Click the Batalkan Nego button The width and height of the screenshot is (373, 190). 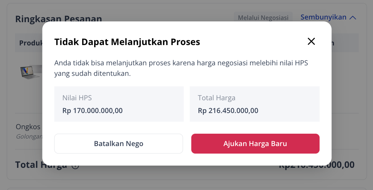point(119,143)
